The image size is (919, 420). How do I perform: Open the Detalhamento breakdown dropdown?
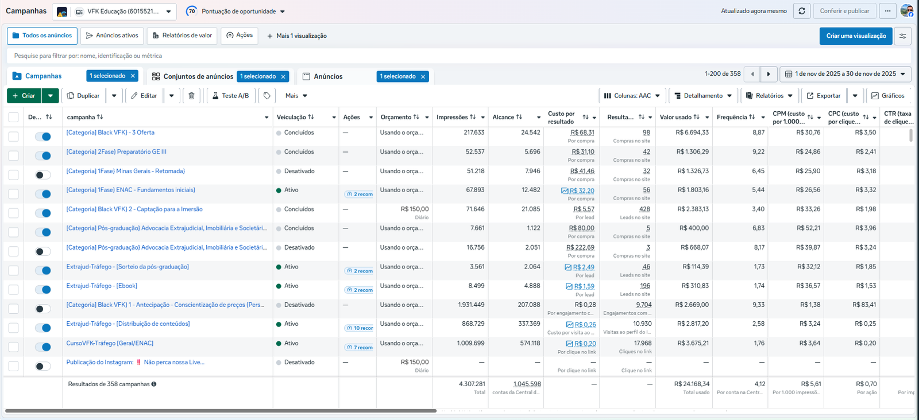703,96
